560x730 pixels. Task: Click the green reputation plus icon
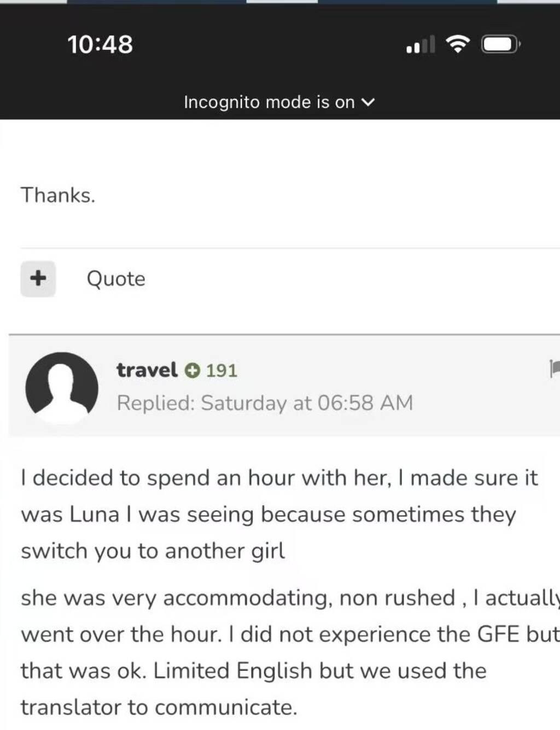pyautogui.click(x=191, y=371)
